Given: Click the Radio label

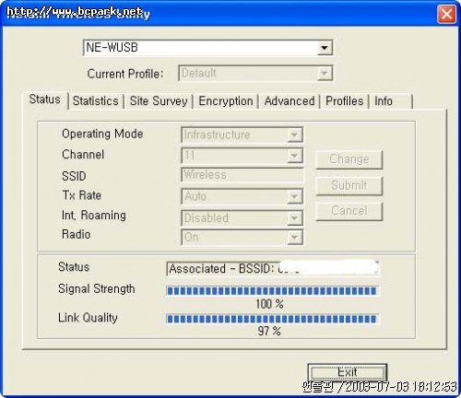Looking at the screenshot, I should [x=77, y=234].
